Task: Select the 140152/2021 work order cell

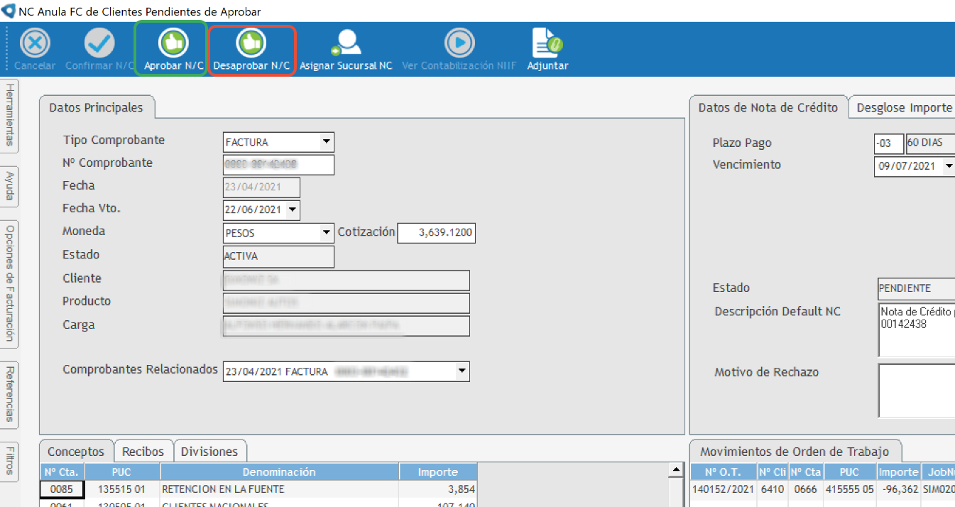Action: coord(724,489)
